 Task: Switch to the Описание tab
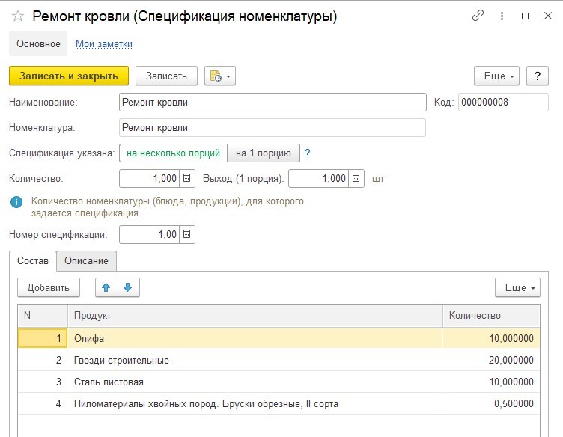coord(86,260)
